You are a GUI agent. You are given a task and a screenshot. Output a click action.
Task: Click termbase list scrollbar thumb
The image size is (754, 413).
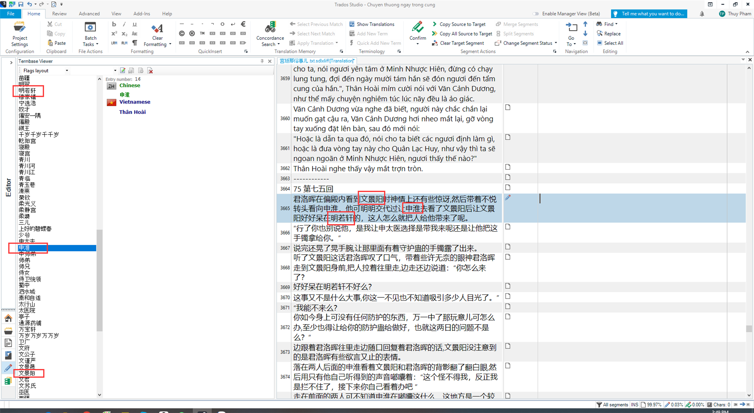coord(99,281)
